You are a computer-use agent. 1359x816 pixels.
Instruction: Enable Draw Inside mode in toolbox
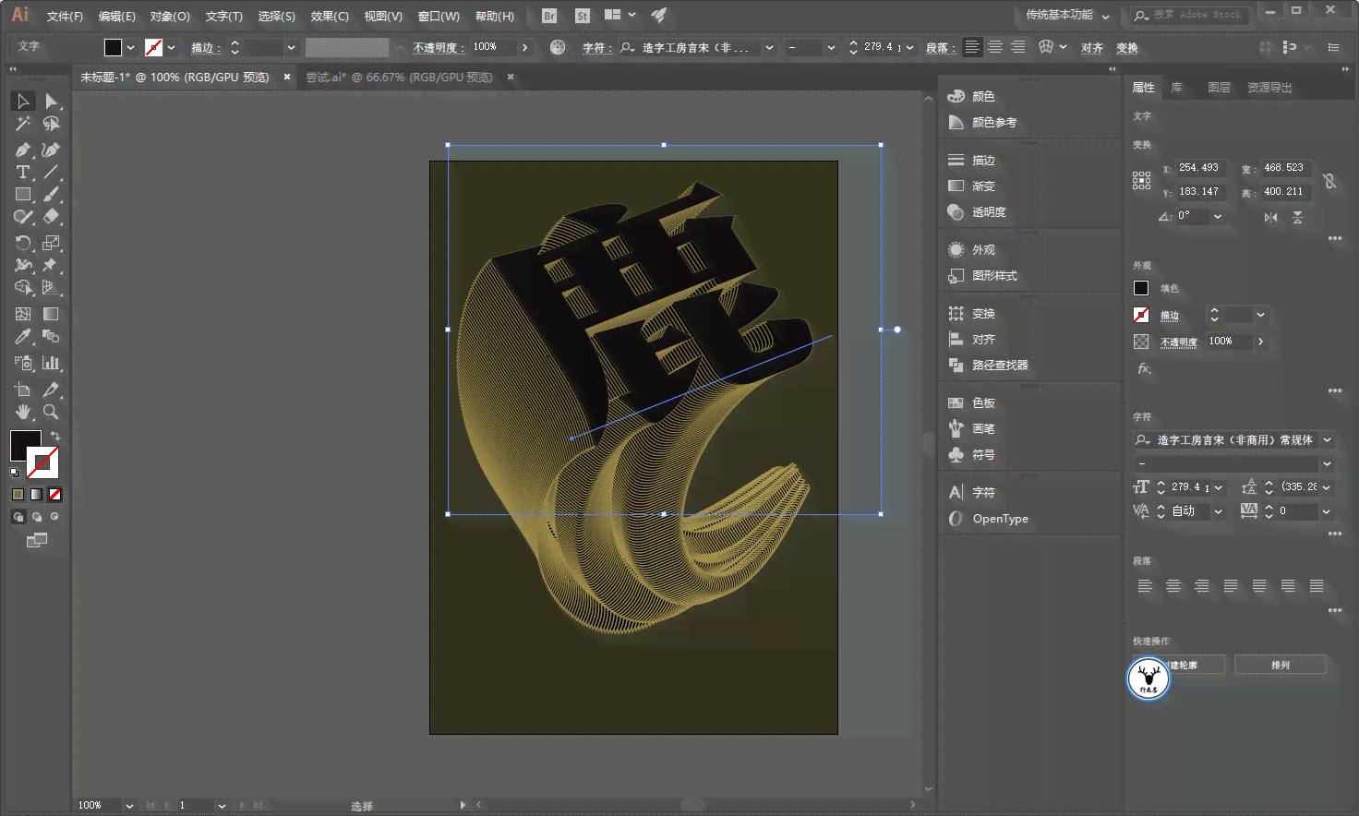pyautogui.click(x=54, y=517)
